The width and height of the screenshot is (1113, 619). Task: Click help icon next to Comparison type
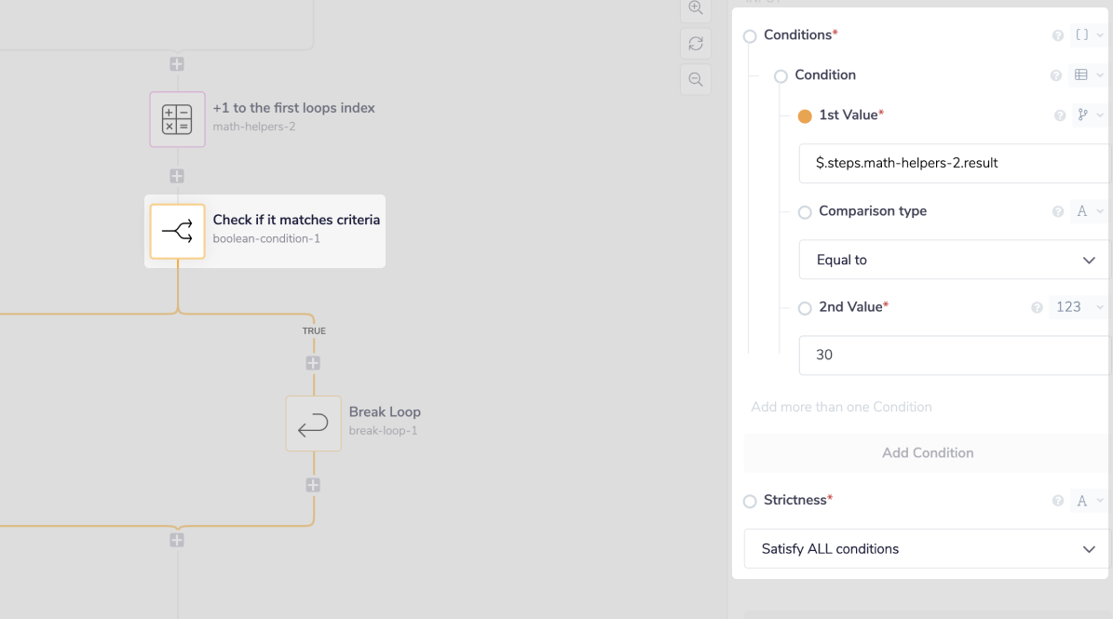click(1058, 212)
